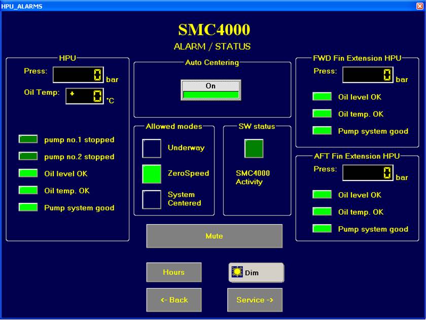Click the HPU pressure readout display

tap(78, 75)
